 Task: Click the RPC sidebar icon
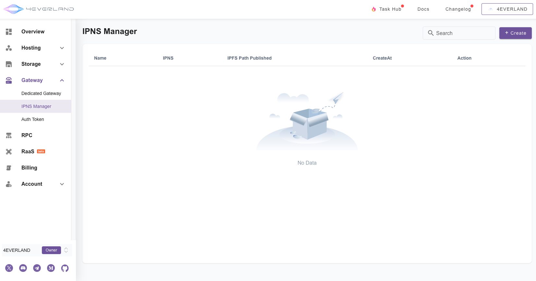9,135
